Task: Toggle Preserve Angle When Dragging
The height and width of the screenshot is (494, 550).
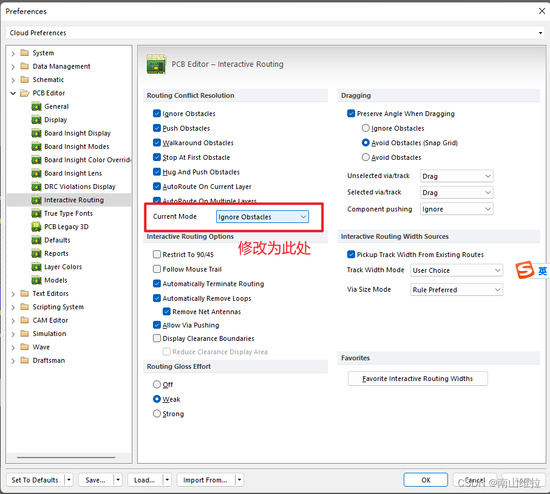Action: tap(351, 114)
